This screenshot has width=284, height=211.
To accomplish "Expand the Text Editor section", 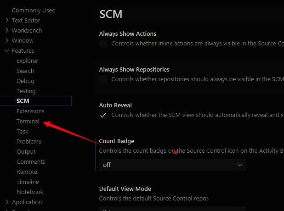I will click(x=7, y=20).
